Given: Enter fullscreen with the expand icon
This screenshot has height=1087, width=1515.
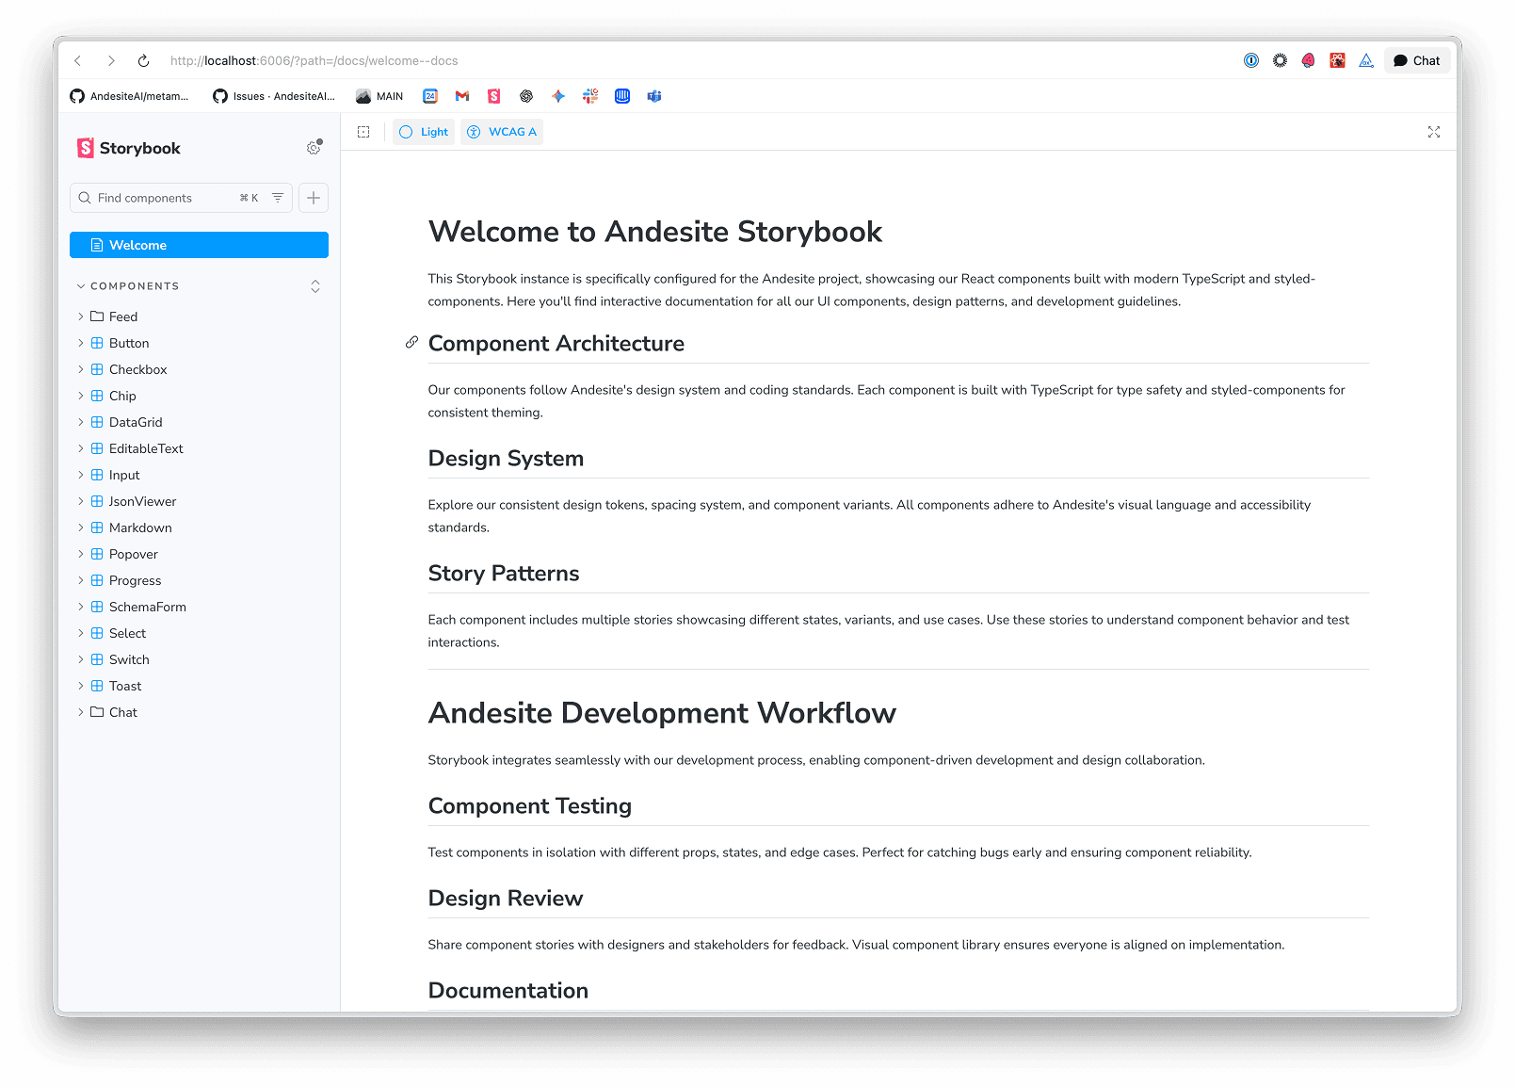Looking at the screenshot, I should tap(1433, 132).
